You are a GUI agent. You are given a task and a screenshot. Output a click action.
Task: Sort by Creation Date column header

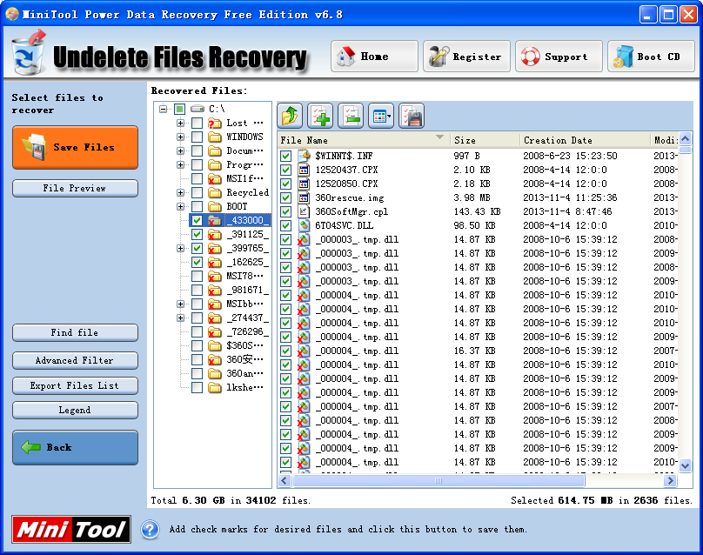click(585, 140)
